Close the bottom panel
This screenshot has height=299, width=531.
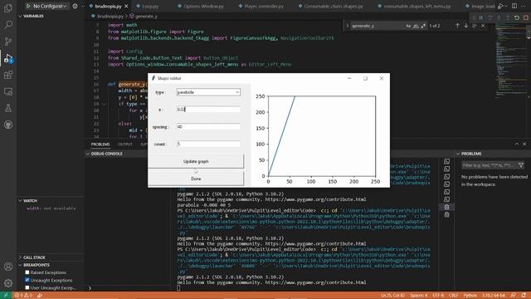pyautogui.click(x=524, y=144)
